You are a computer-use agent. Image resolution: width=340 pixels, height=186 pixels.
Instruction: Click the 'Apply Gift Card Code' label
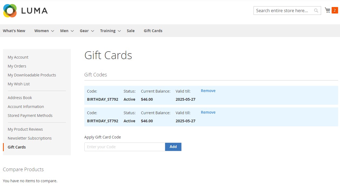pos(103,137)
